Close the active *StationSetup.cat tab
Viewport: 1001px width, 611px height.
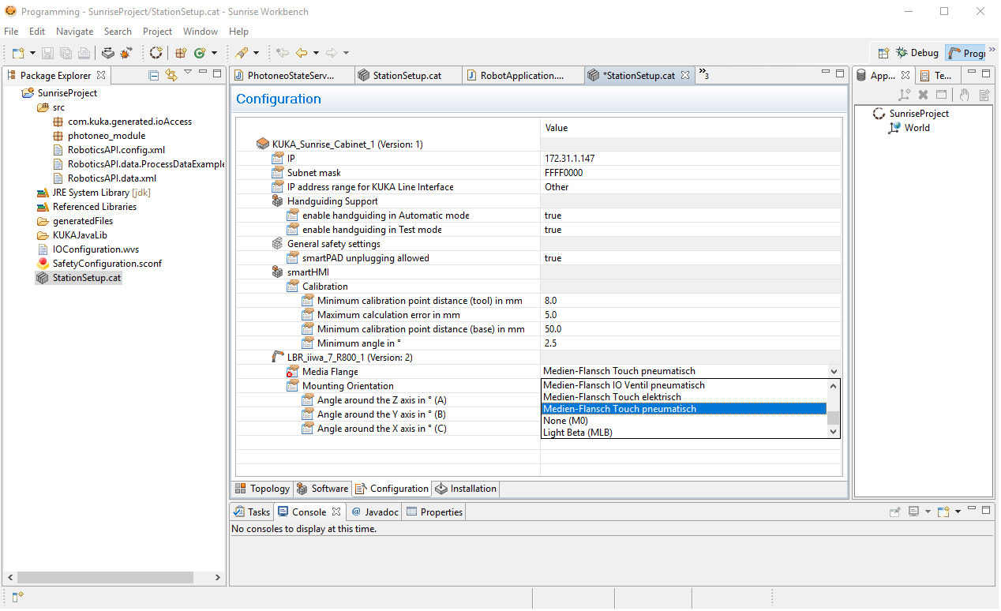coord(685,76)
